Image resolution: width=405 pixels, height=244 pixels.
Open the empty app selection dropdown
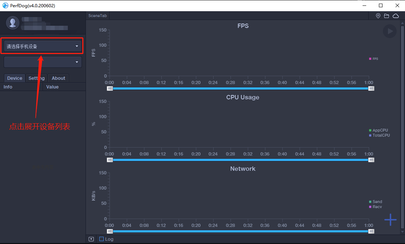43,62
